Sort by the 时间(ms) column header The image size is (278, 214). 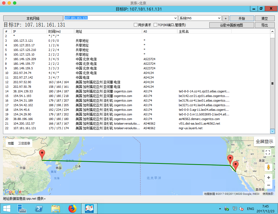coord(61,31)
